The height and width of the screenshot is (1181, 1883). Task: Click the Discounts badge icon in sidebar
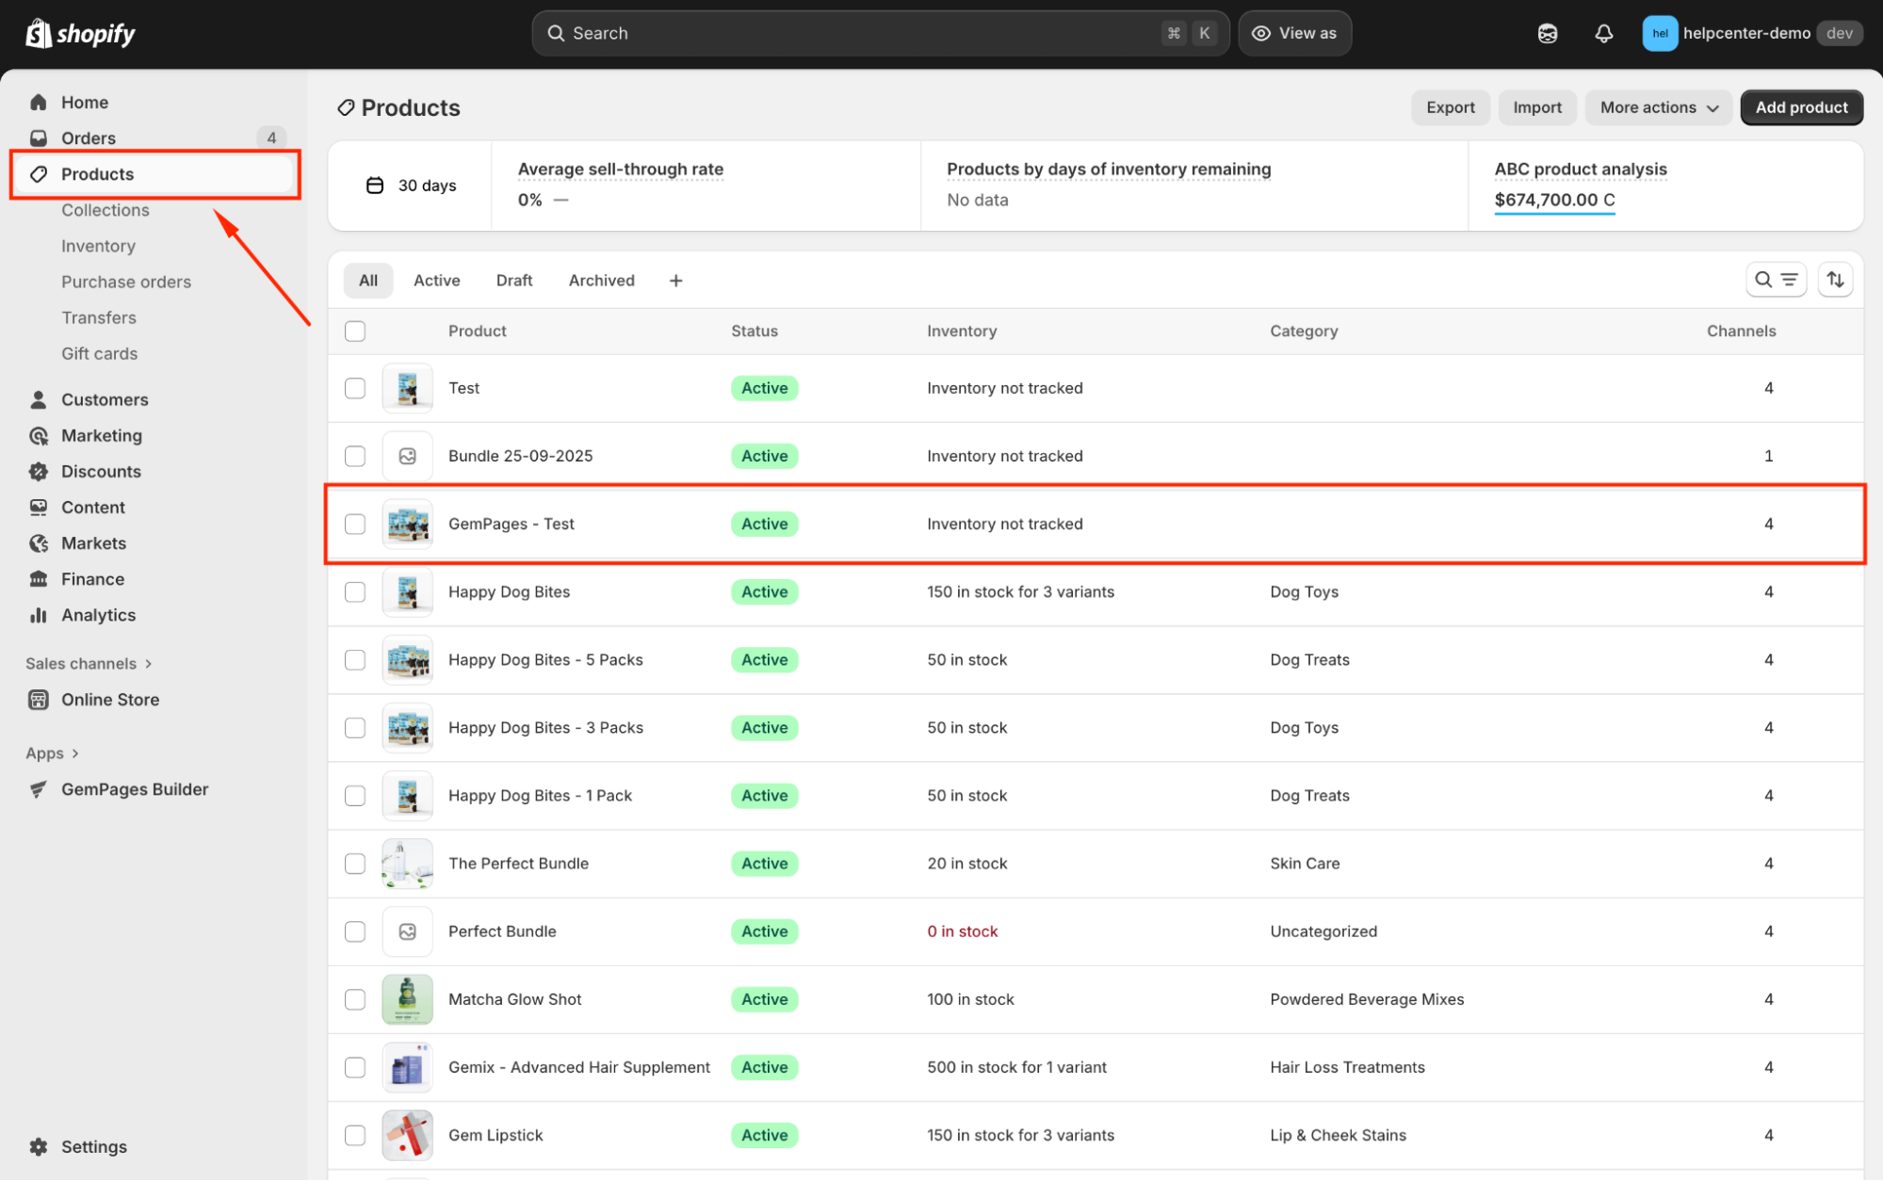[39, 472]
